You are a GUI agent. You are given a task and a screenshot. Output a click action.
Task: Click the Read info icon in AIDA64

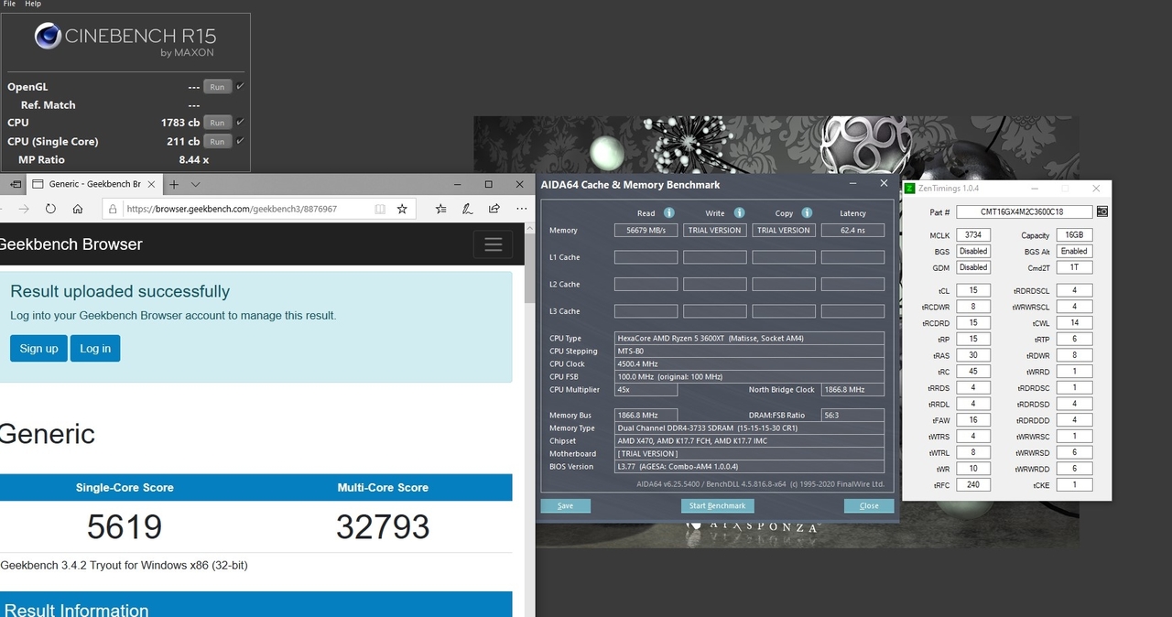[x=669, y=213]
